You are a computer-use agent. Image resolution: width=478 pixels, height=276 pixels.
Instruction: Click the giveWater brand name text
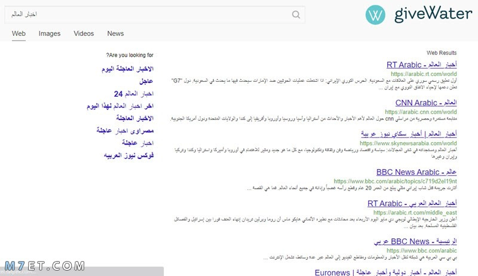[433, 14]
